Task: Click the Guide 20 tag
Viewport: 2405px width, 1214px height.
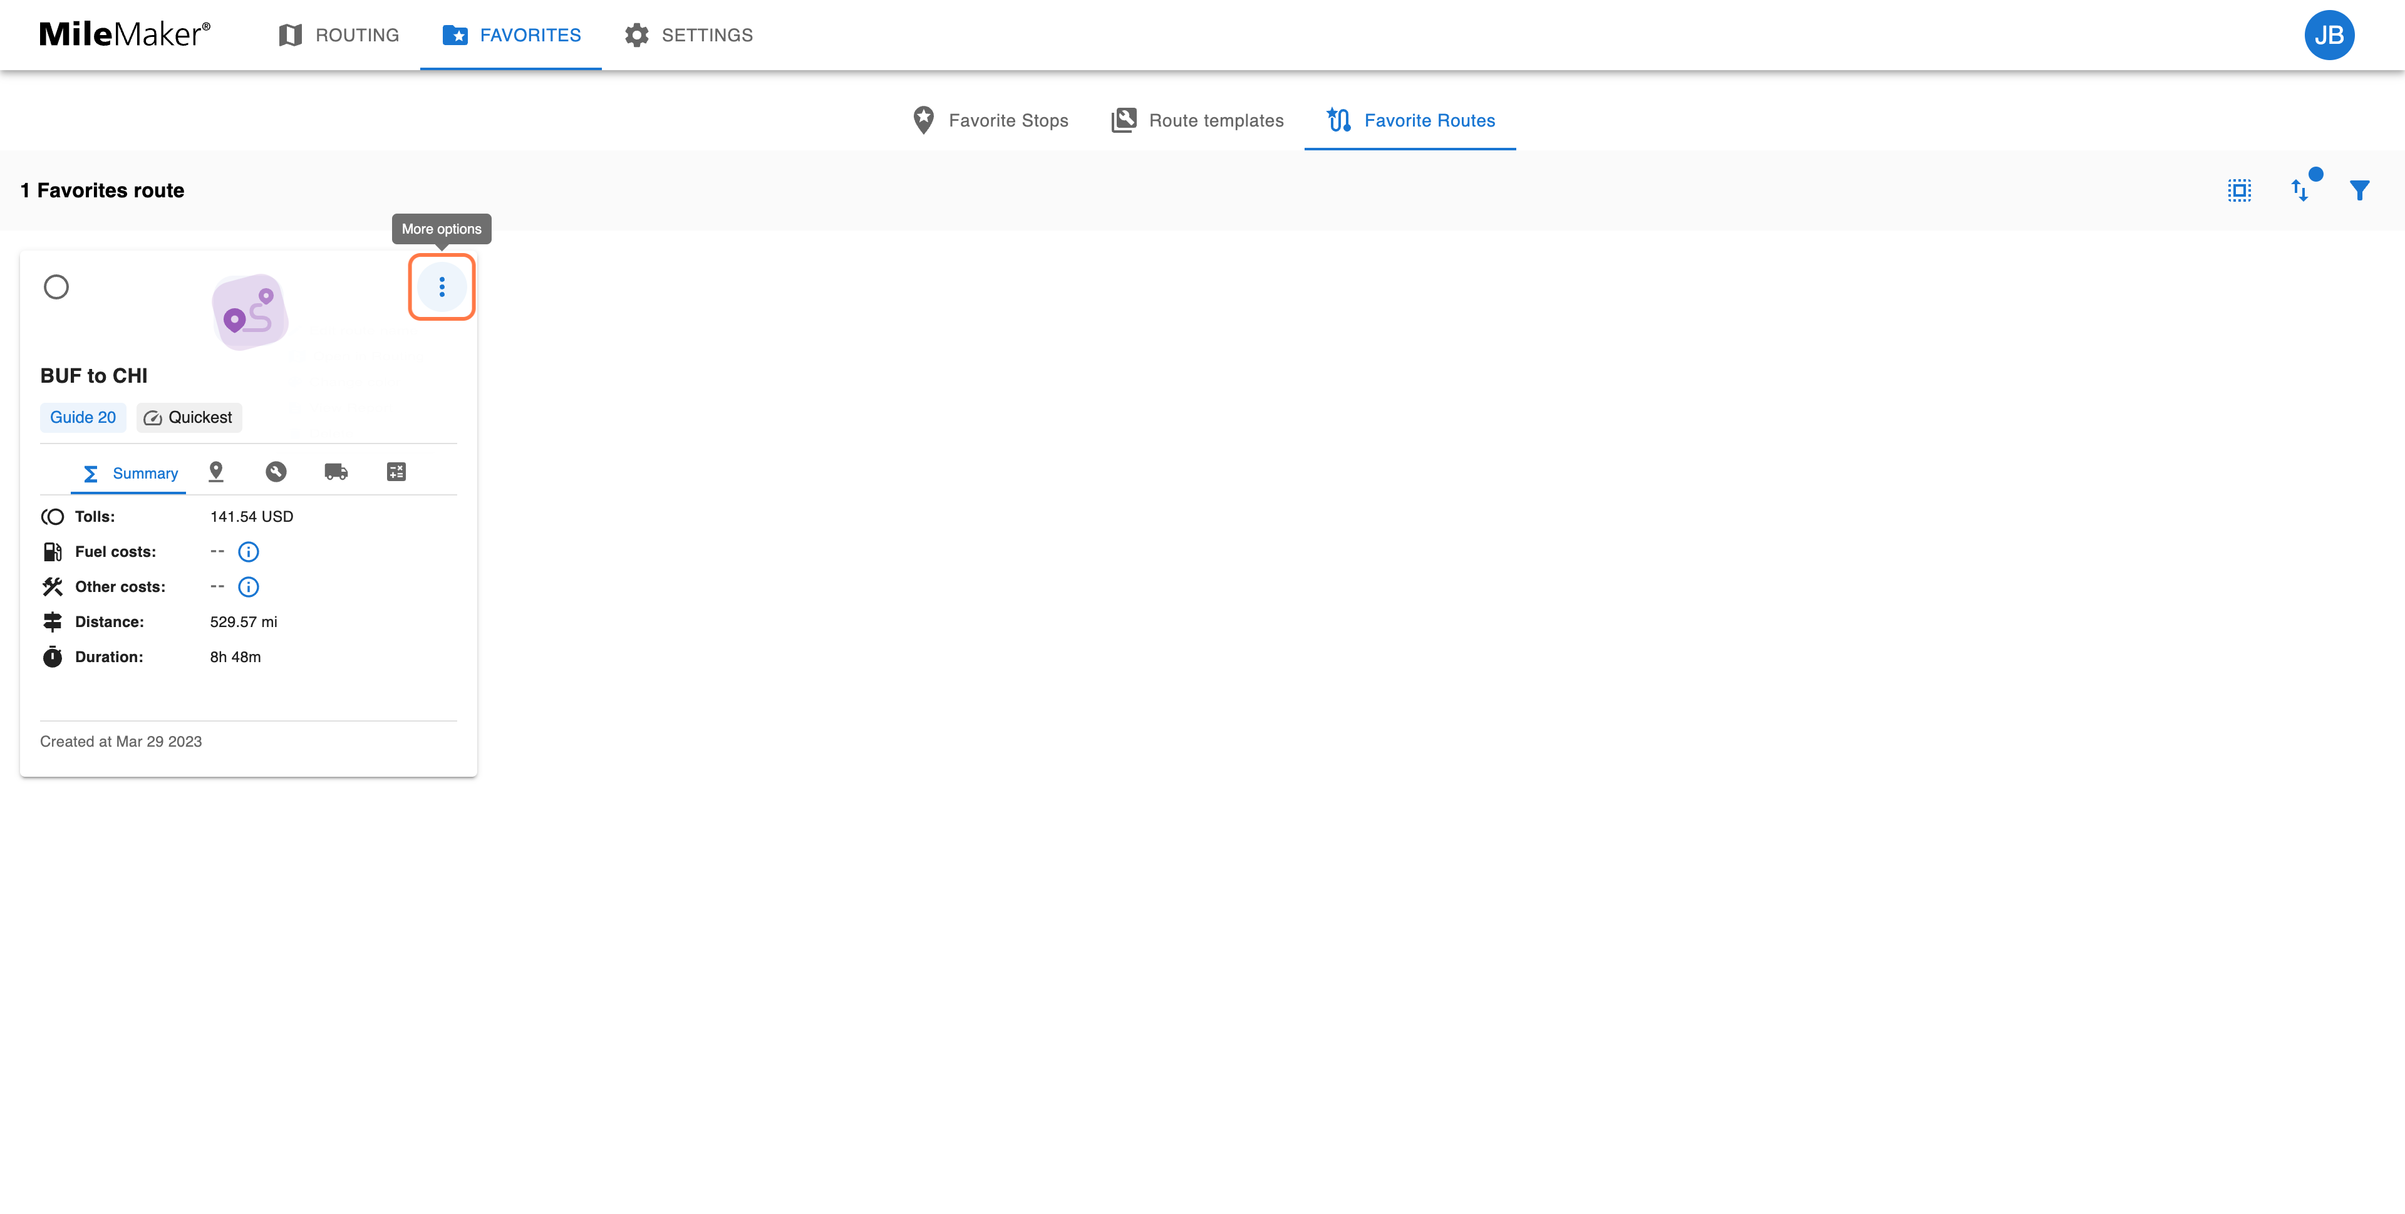Action: 83,417
